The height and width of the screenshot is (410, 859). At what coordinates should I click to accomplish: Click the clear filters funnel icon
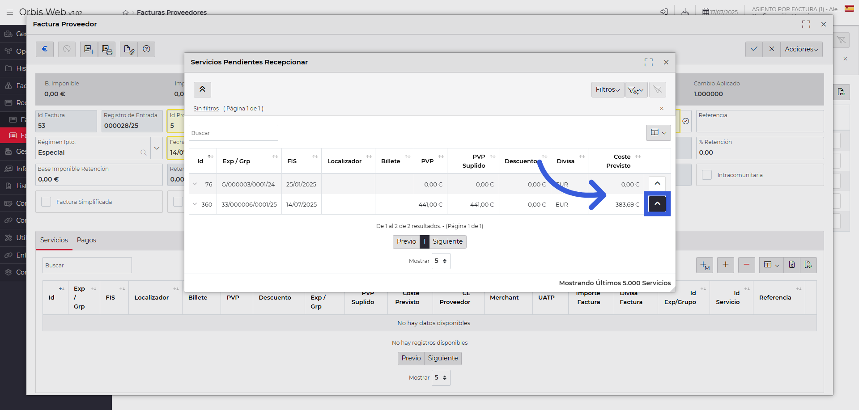(x=657, y=90)
